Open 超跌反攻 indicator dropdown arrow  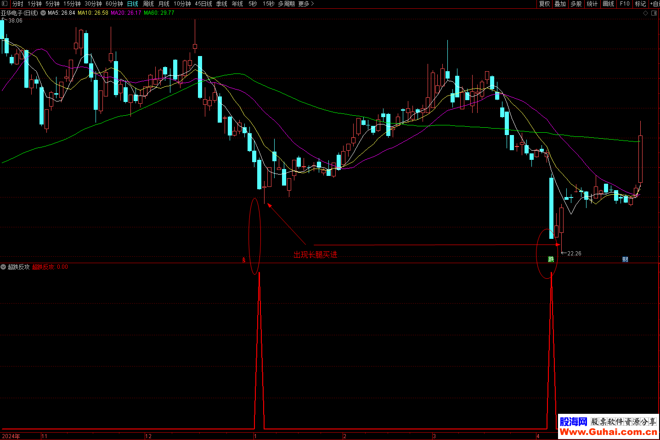(4, 267)
